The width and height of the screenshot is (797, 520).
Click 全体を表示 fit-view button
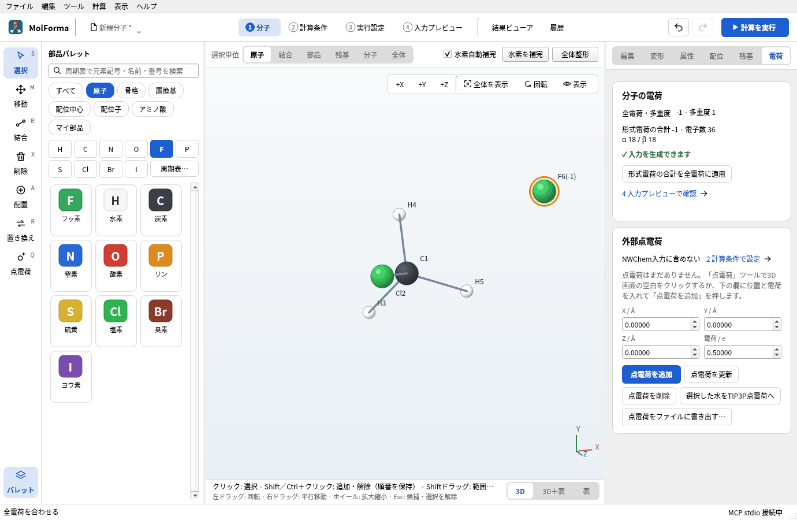486,84
